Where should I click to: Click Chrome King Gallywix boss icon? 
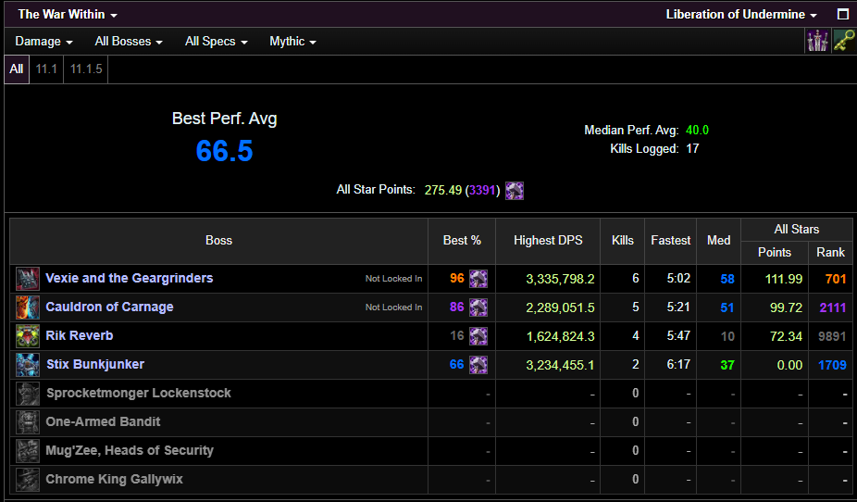[x=28, y=480]
